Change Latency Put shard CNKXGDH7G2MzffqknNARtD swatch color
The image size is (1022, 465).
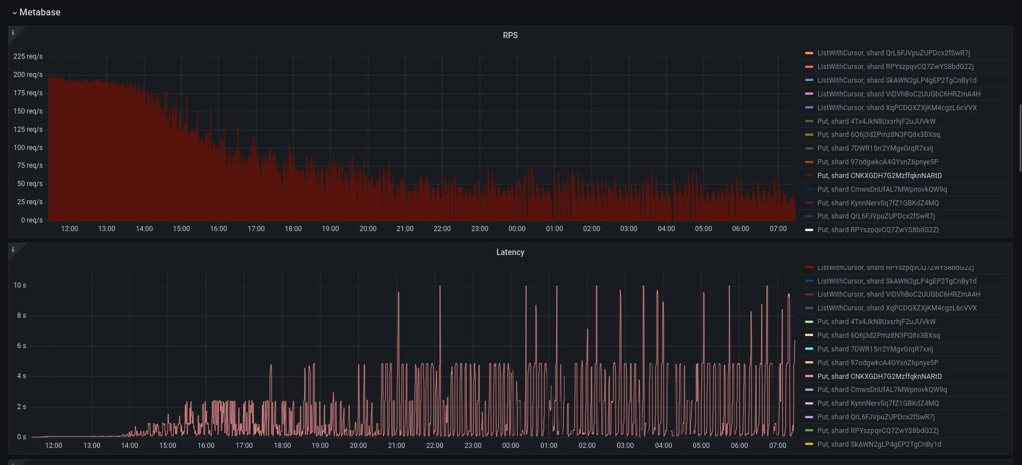[809, 377]
